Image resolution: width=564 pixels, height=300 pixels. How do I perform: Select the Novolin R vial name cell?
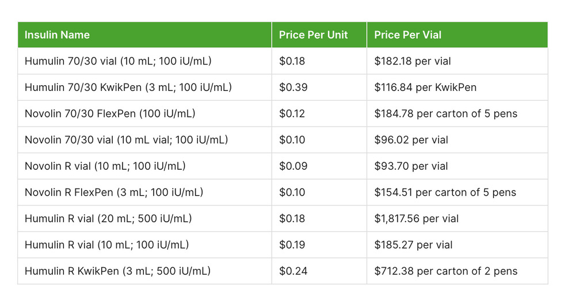point(105,166)
